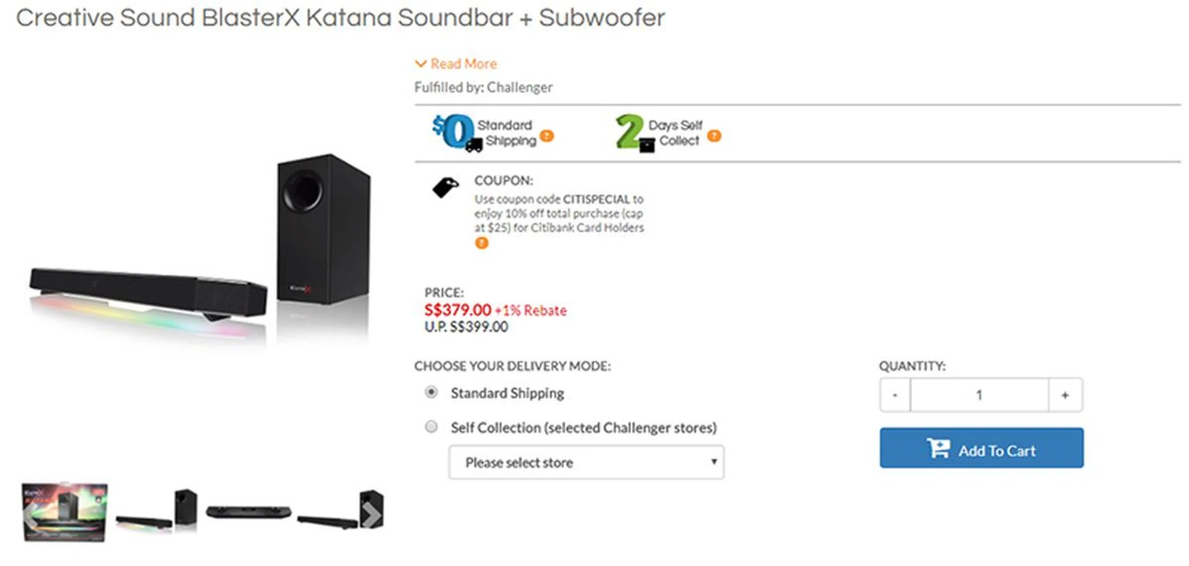Click the previous thumbnail arrow in gallery
The width and height of the screenshot is (1189, 566).
(x=31, y=514)
